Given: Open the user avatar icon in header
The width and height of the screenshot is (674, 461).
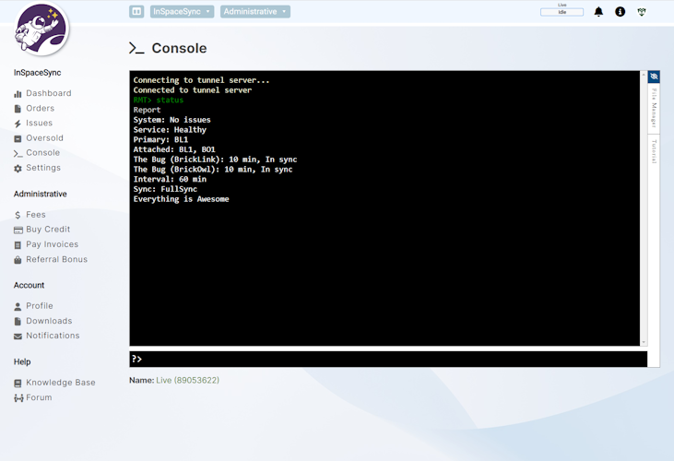Looking at the screenshot, I should [642, 12].
